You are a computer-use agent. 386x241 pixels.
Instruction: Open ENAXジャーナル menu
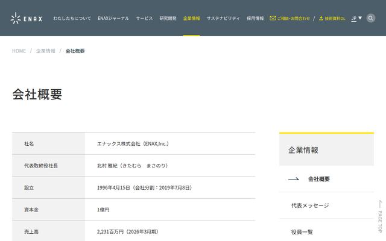113,19
